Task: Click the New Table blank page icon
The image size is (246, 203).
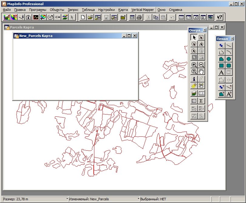Action: pos(83,17)
